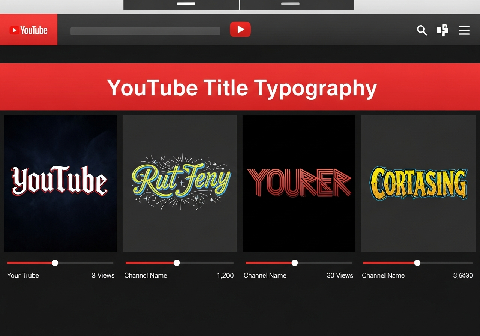The width and height of the screenshot is (480, 336).
Task: Click the slider knob under the YouTube thumbnail
Action: pyautogui.click(x=55, y=263)
